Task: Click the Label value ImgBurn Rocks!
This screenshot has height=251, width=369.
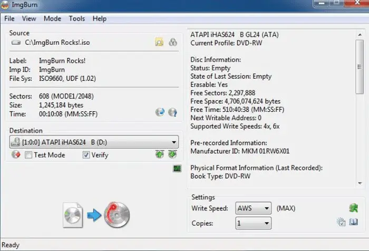Action: [62, 61]
